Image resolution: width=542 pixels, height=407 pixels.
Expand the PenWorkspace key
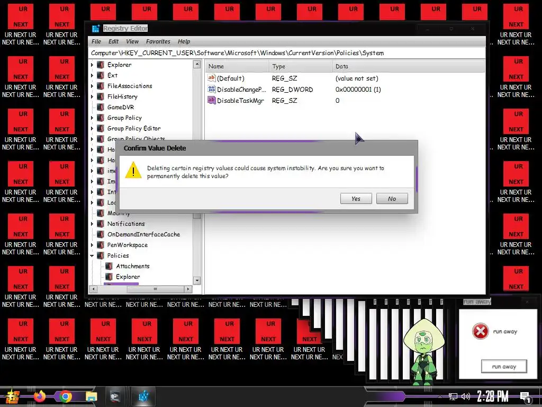coord(92,245)
